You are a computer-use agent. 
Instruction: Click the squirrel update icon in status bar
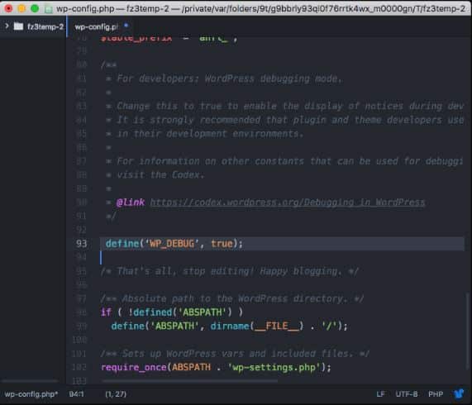(459, 393)
